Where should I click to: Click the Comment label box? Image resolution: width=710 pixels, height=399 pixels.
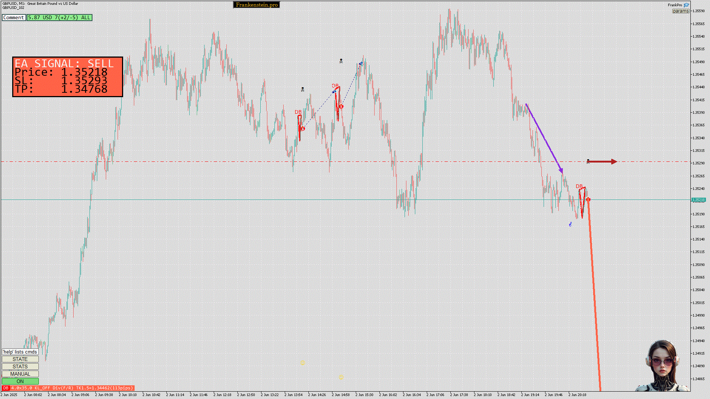14,17
